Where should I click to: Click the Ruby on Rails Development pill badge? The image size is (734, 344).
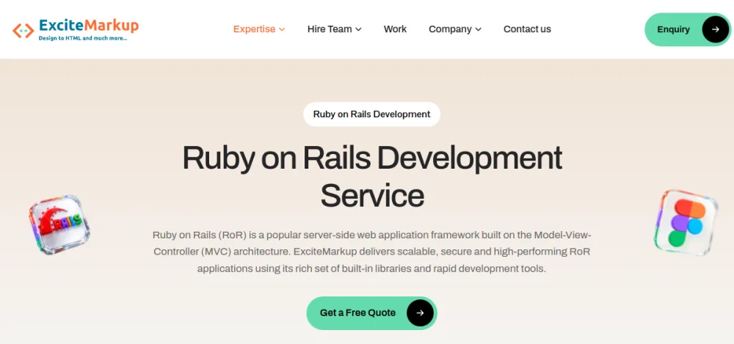click(371, 114)
